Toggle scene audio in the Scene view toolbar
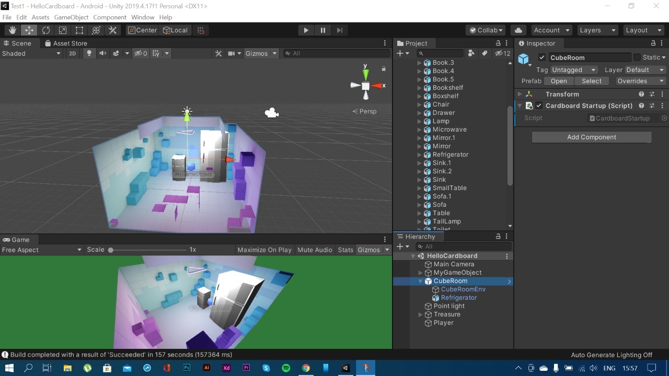The height and width of the screenshot is (376, 669). 102,53
